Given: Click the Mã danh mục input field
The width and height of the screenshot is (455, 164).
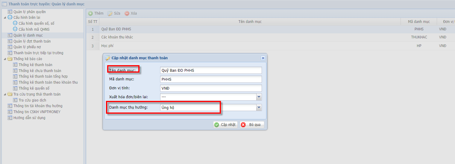Looking at the screenshot, I should tap(211, 79).
